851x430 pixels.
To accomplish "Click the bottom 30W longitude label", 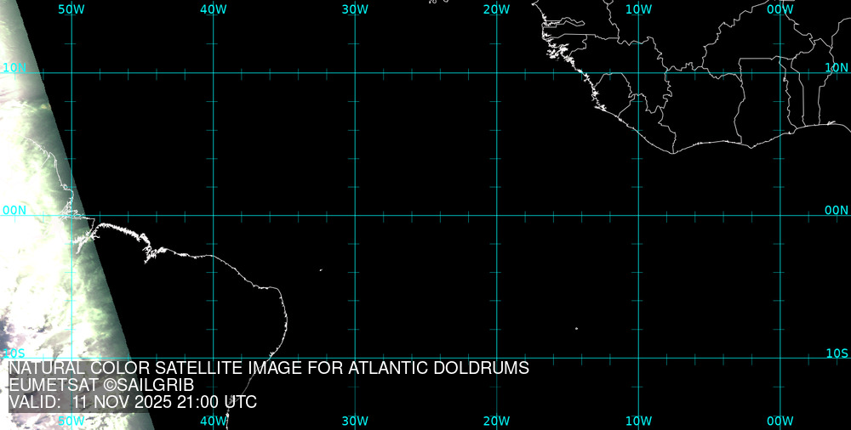I will [355, 421].
